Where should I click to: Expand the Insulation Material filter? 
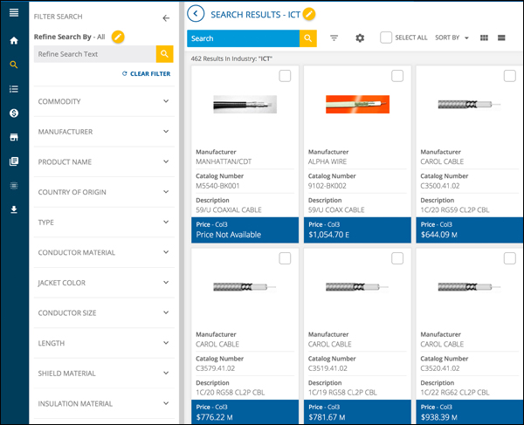(104, 404)
